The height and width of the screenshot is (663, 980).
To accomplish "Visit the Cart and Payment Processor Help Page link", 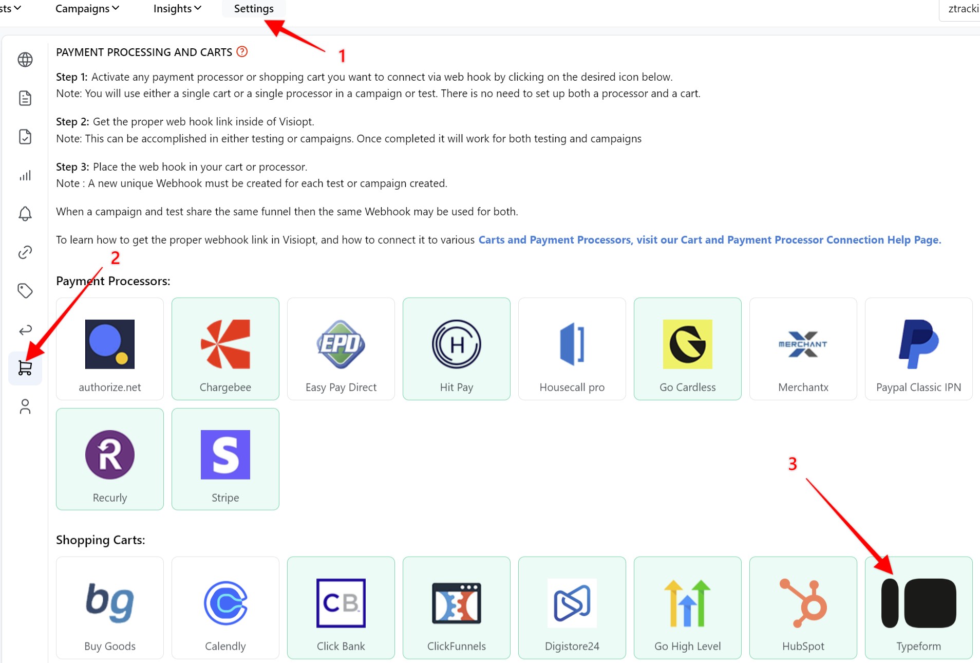I will point(710,240).
